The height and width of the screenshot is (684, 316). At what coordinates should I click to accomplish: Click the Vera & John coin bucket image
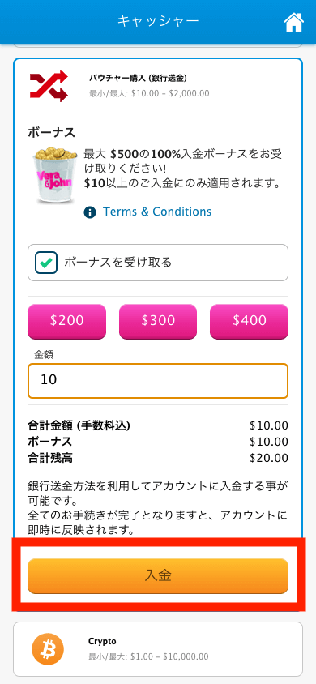pyautogui.click(x=54, y=175)
